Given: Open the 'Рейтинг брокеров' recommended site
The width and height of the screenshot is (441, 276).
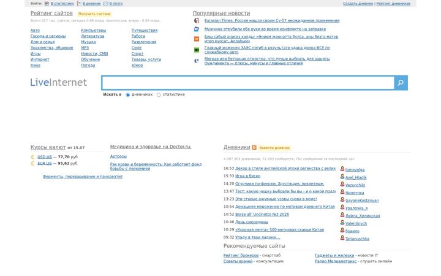Looking at the screenshot, I should [x=241, y=255].
